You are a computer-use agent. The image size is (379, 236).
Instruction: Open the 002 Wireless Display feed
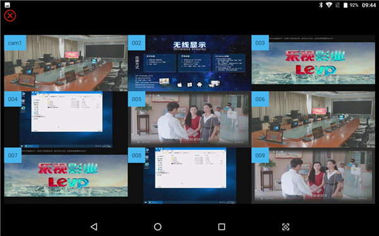pyautogui.click(x=189, y=63)
